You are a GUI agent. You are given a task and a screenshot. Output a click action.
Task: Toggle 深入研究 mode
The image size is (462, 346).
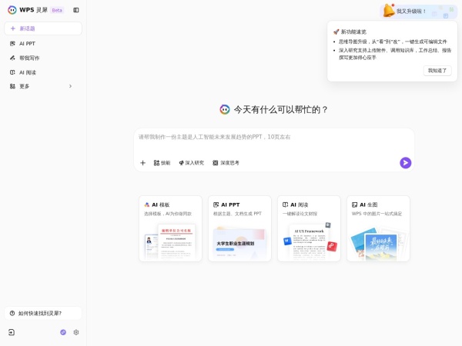[191, 163]
